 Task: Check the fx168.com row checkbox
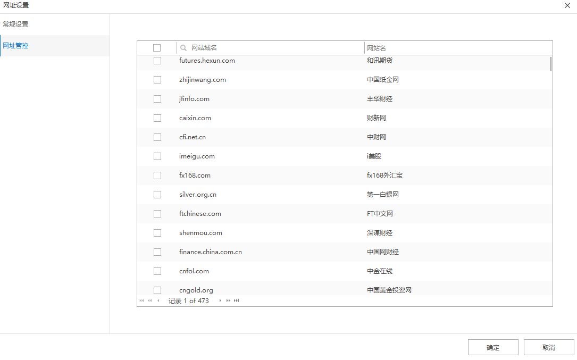(x=157, y=175)
